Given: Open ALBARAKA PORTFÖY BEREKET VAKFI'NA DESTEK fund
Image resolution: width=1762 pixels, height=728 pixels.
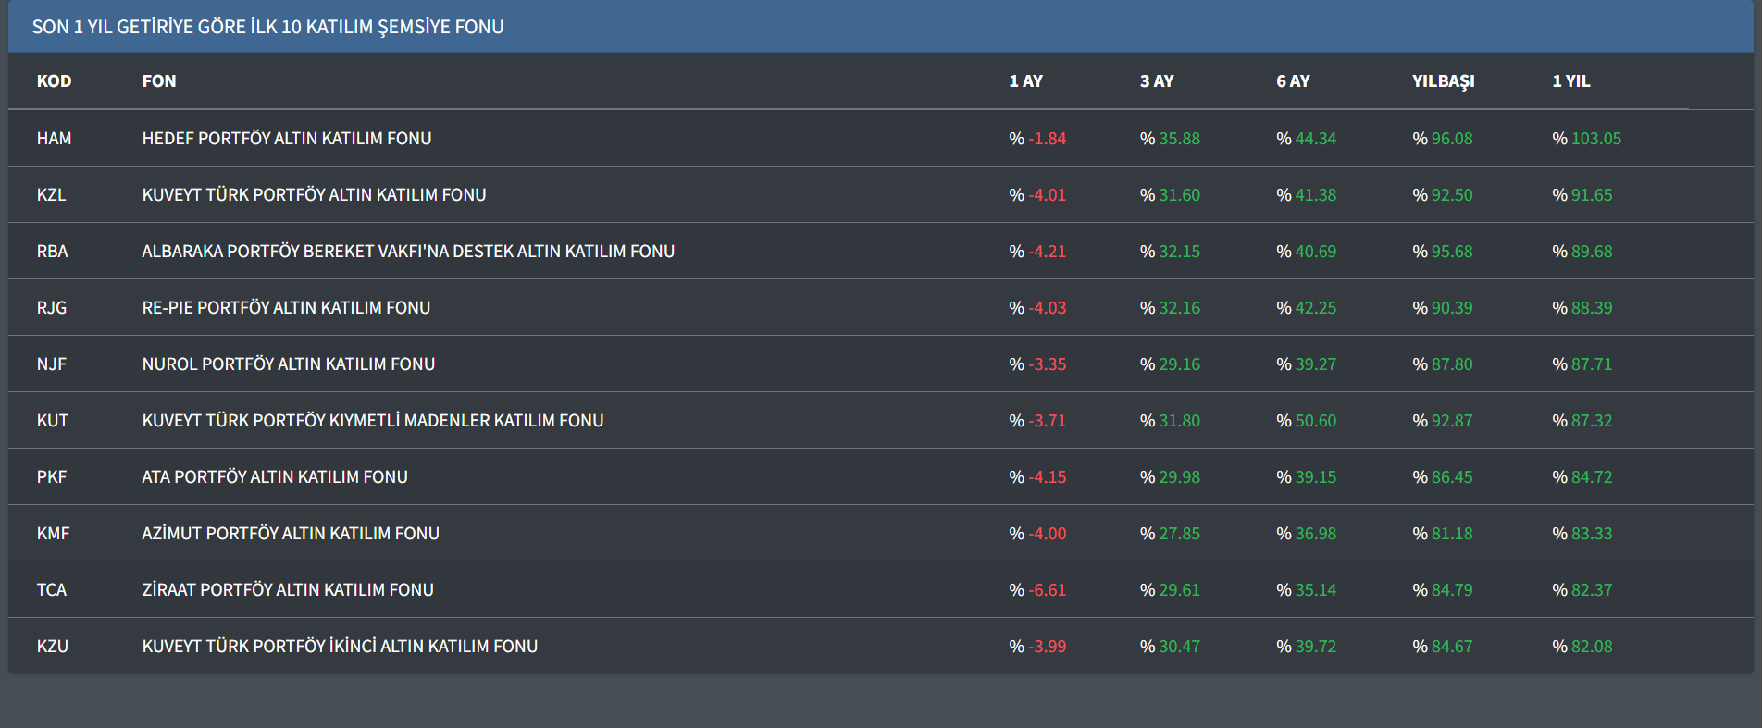Looking at the screenshot, I should coord(408,252).
